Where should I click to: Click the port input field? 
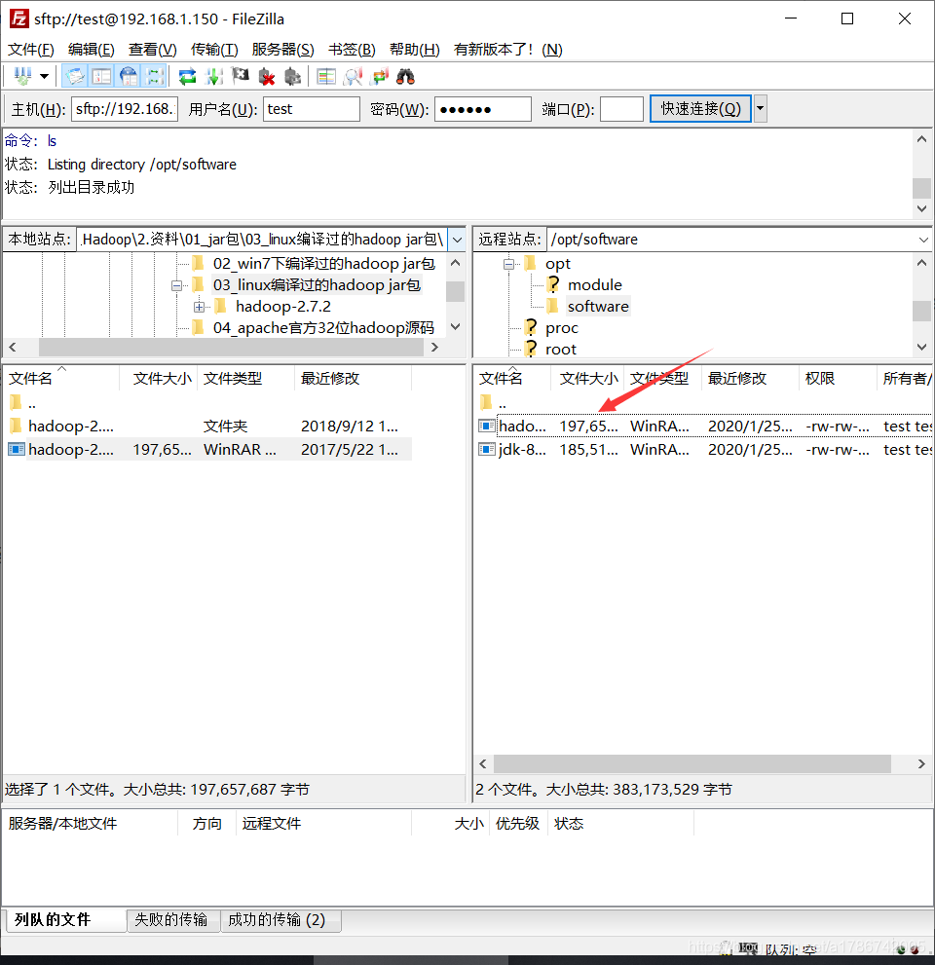coord(621,109)
